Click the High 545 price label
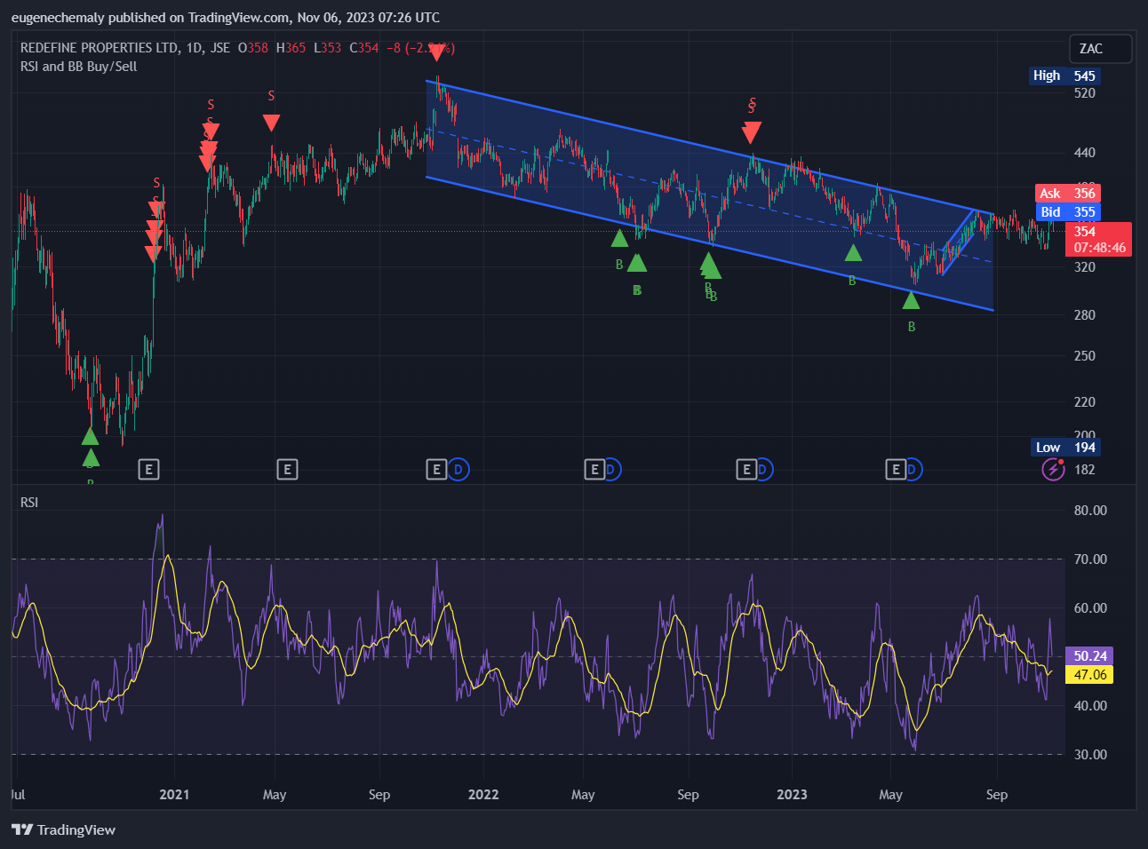The height and width of the screenshot is (849, 1148). (x=1064, y=75)
